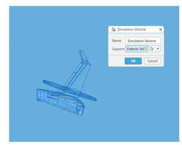Expand the selection mode dropdown arrow
The width and height of the screenshot is (182, 145).
(158, 49)
